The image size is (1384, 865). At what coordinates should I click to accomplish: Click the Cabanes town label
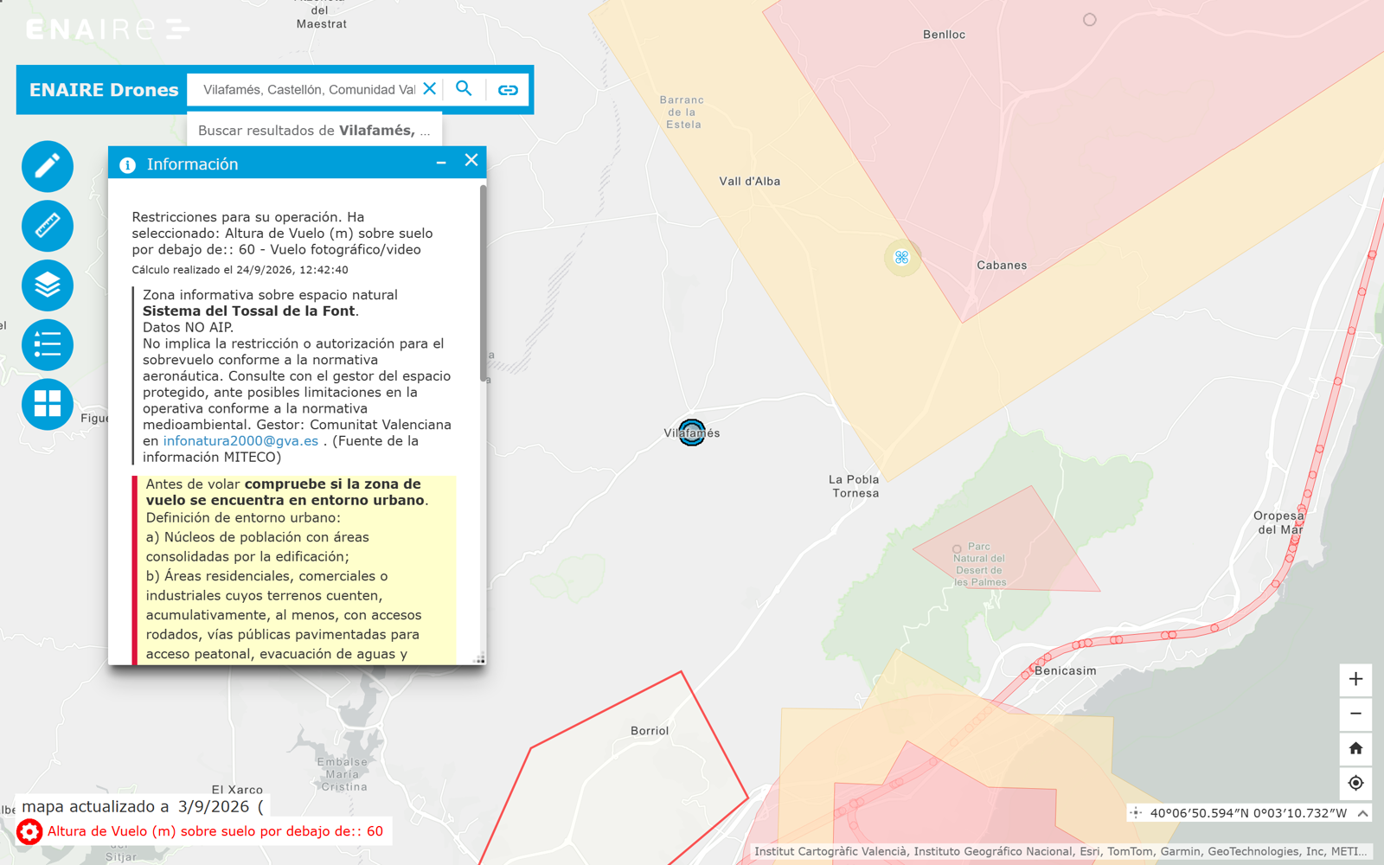click(1002, 266)
